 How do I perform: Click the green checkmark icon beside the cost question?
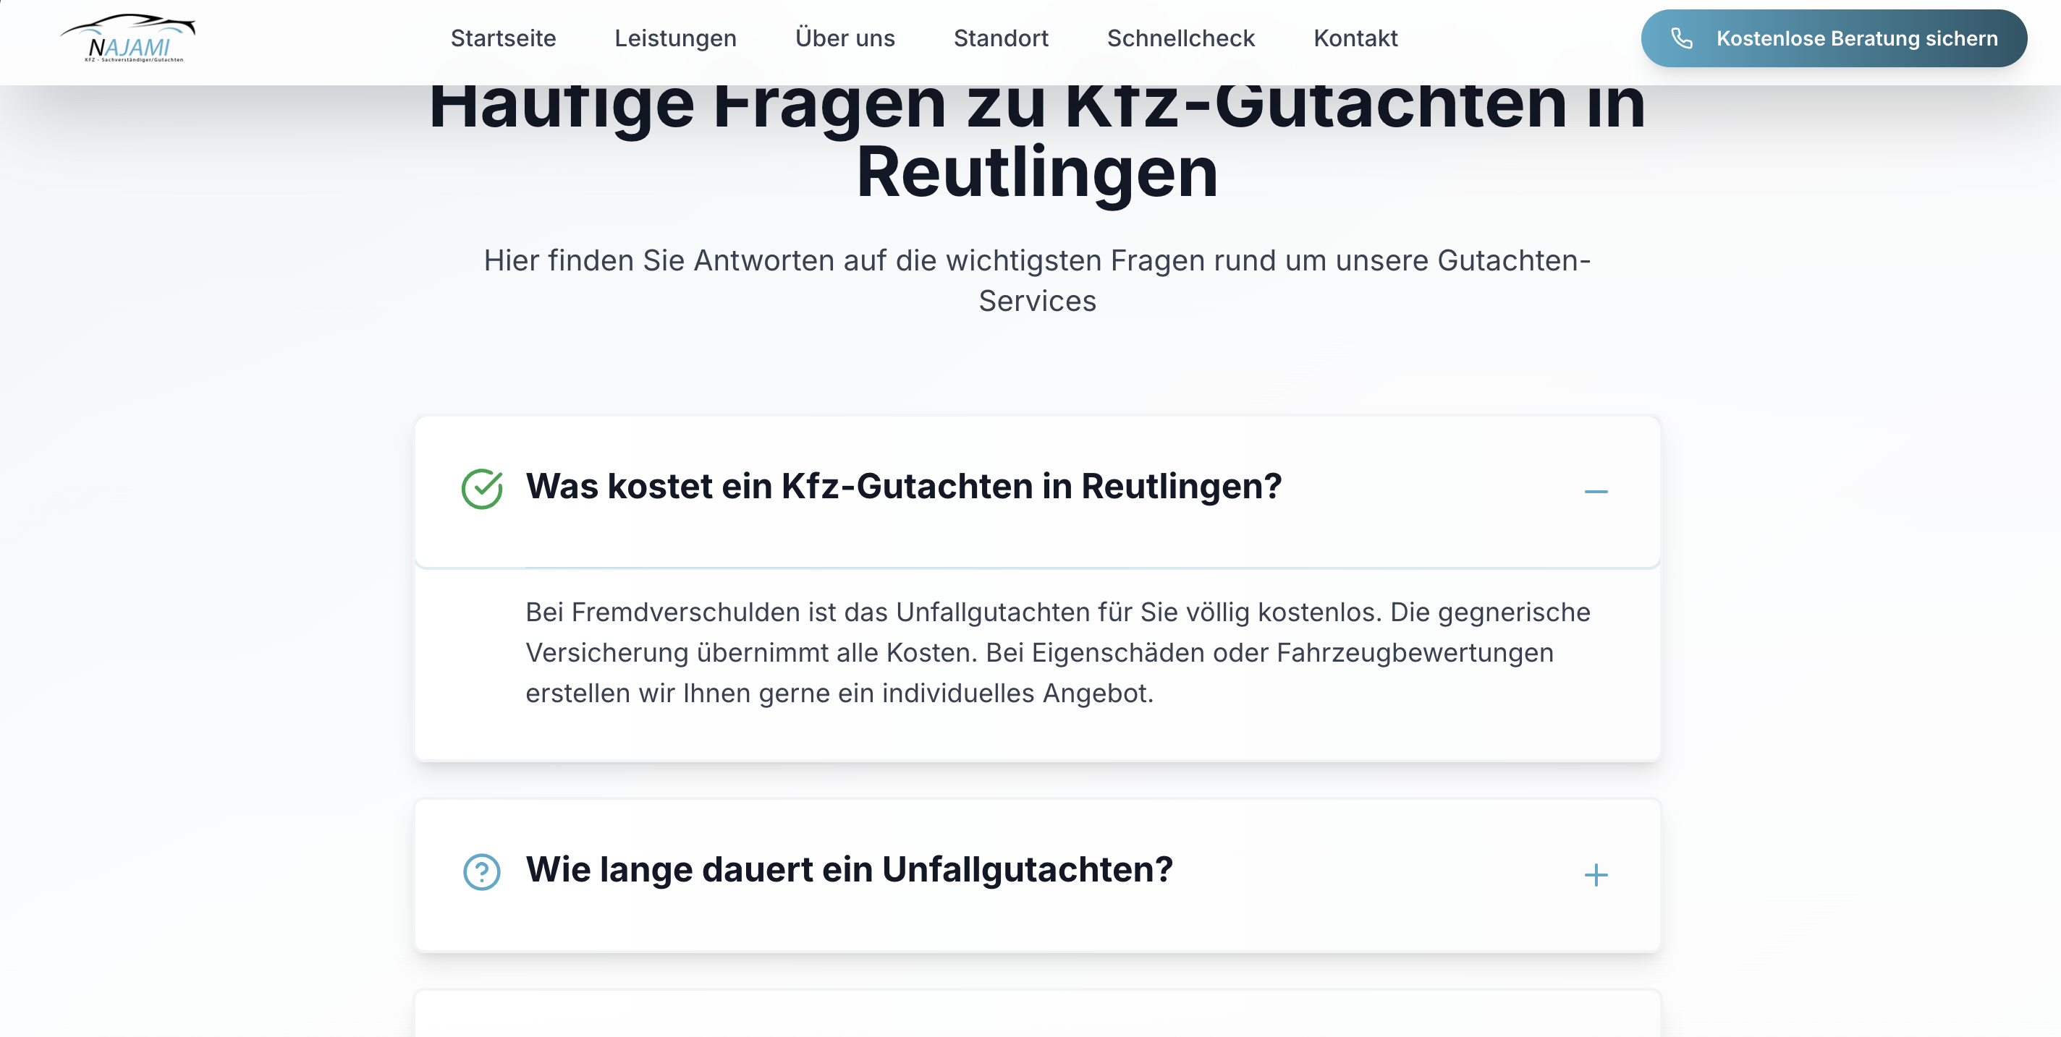[482, 489]
